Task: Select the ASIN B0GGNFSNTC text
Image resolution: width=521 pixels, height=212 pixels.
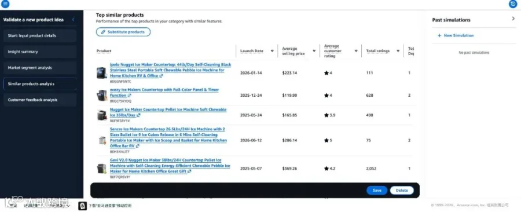Action: coord(120,82)
